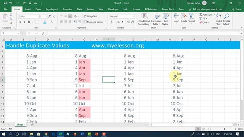Toggle Underline formatting

29,22
